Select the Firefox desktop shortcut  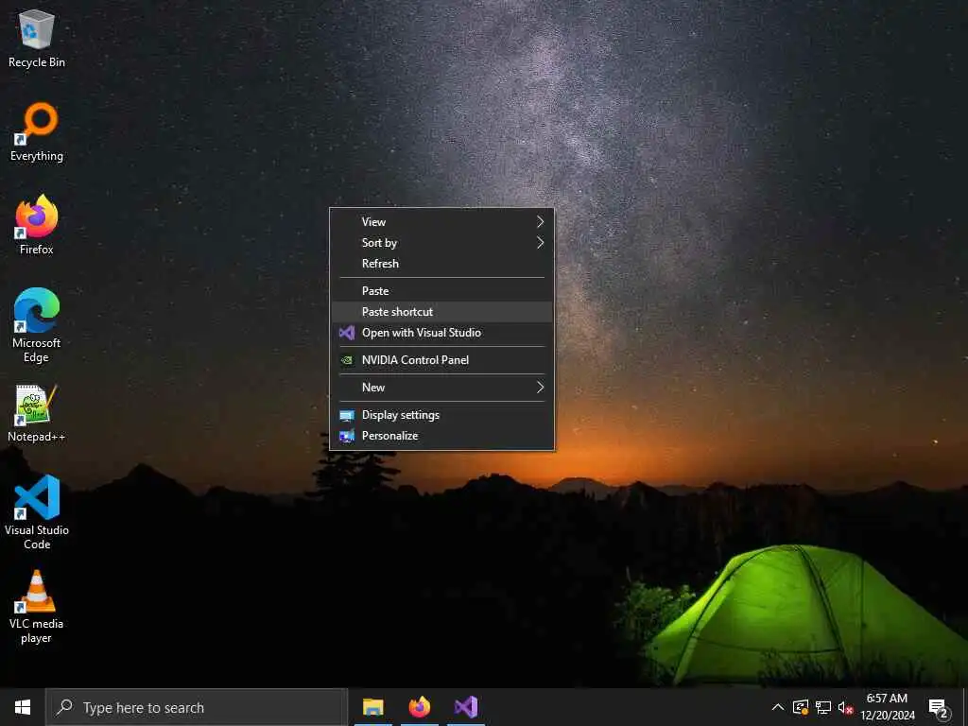pyautogui.click(x=37, y=216)
